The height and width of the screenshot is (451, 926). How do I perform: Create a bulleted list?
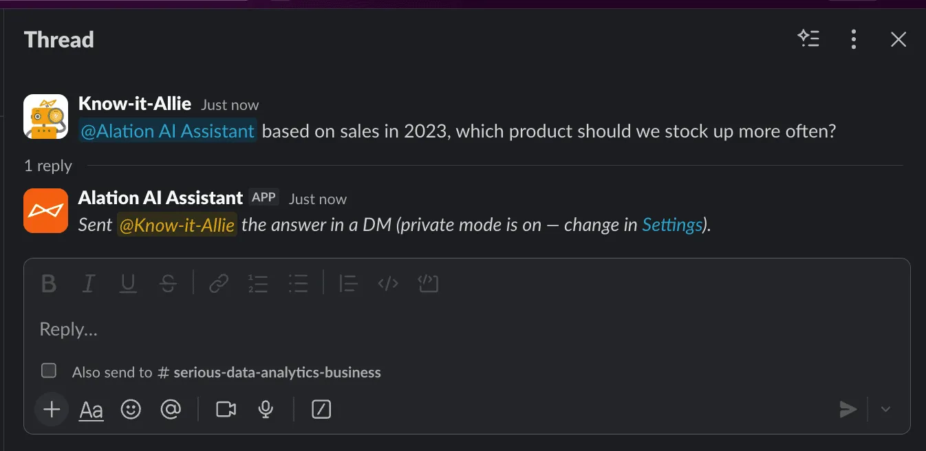[x=299, y=283]
